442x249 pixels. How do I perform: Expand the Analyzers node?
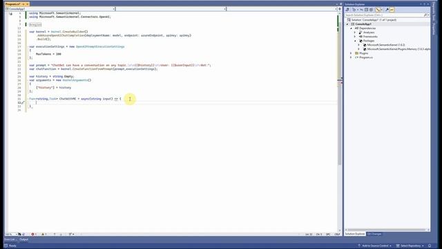pos(355,33)
